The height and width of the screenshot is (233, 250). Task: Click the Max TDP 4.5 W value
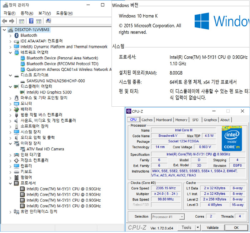pos(209,136)
